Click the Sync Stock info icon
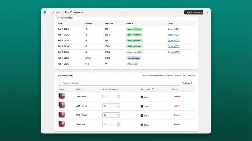Viewport: 252px width, 141px height. [153, 89]
